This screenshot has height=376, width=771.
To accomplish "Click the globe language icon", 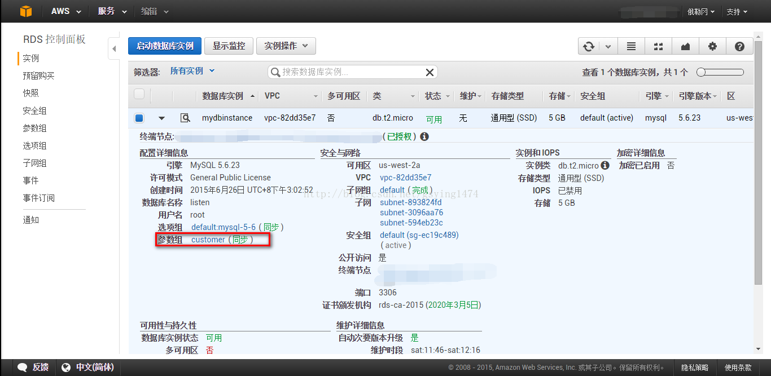I will pyautogui.click(x=66, y=368).
